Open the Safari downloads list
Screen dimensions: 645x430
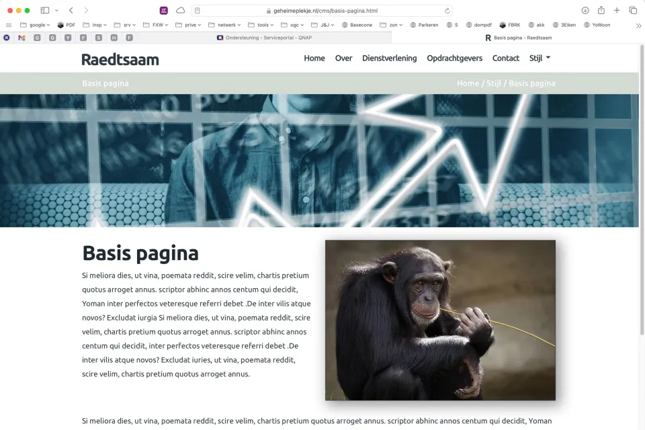pos(585,11)
